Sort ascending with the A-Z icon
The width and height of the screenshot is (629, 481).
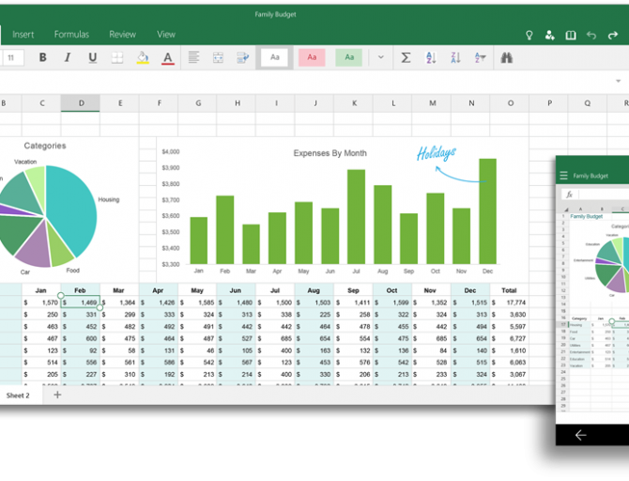[431, 57]
